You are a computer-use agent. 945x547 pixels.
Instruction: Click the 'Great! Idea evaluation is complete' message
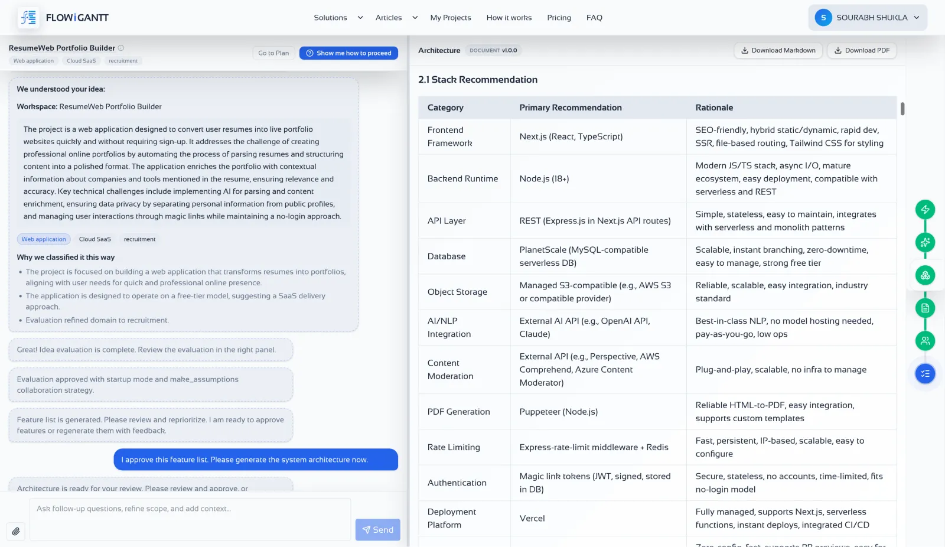click(x=151, y=350)
